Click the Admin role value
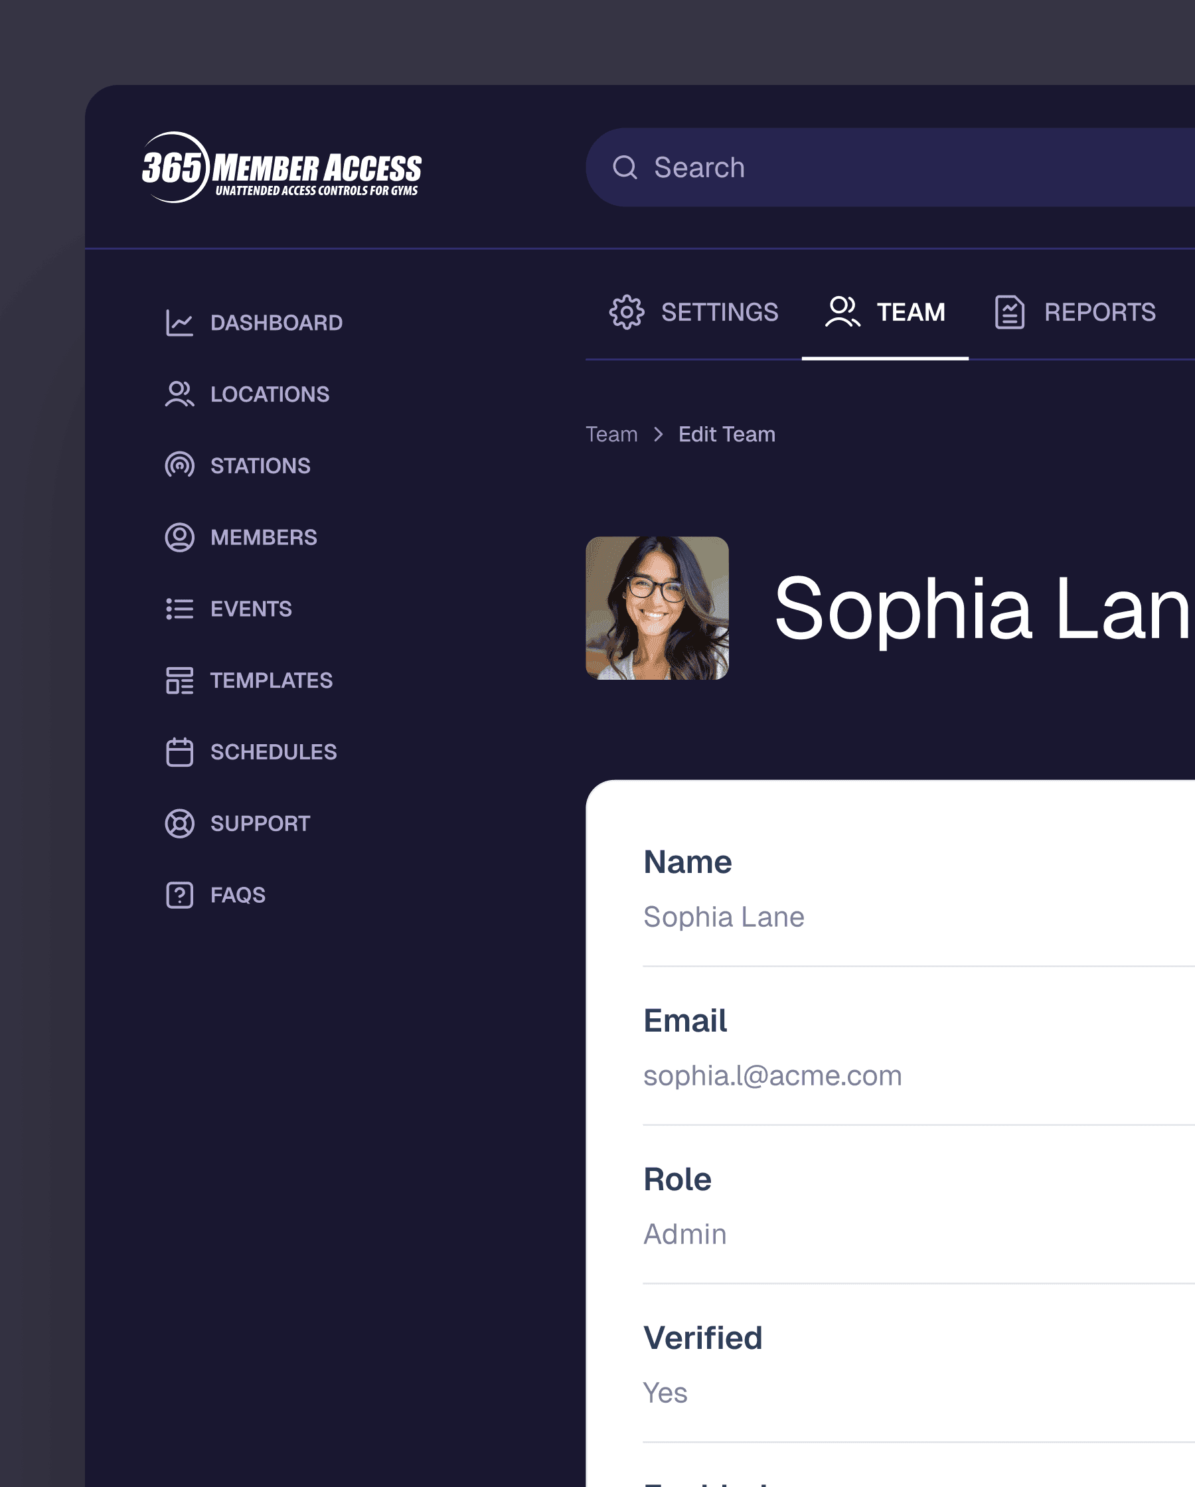Screen dimensions: 1195x1487 pos(685,1235)
